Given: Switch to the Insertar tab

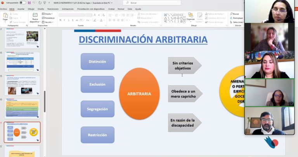Looking at the screenshot, I should point(21,9).
